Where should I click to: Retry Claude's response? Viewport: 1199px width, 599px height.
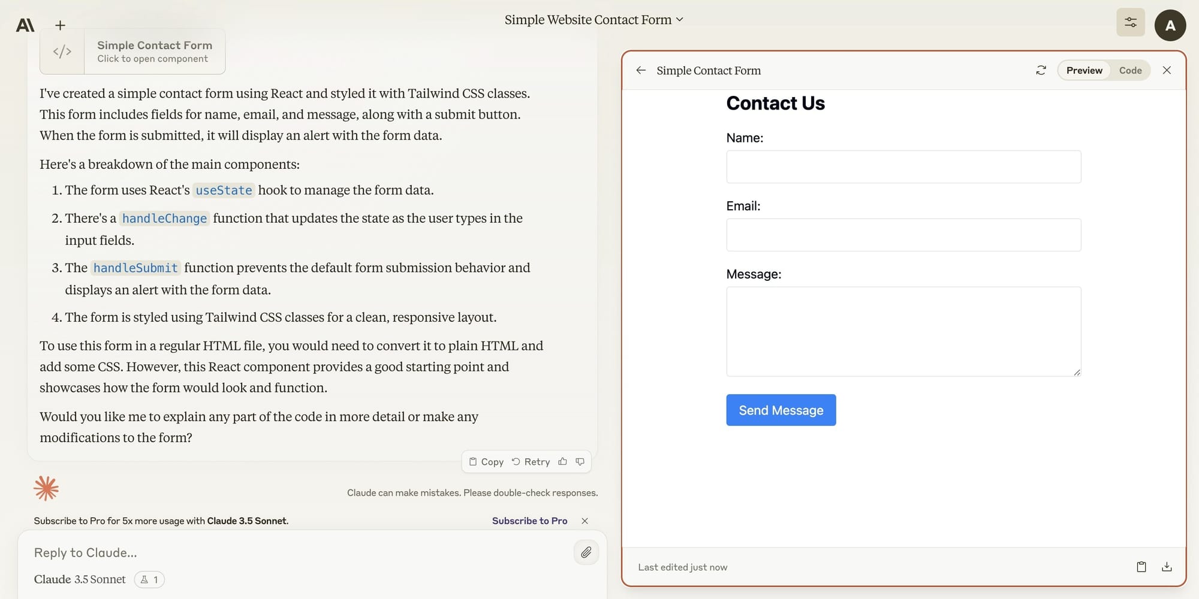pos(530,461)
